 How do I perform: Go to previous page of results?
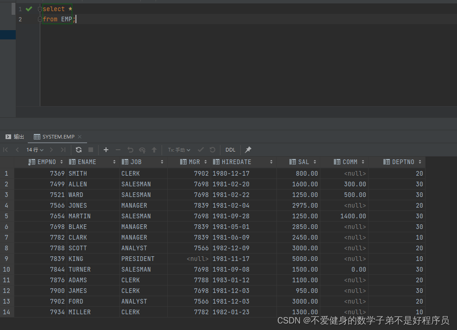click(17, 150)
